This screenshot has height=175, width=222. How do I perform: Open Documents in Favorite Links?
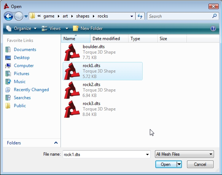(25, 50)
